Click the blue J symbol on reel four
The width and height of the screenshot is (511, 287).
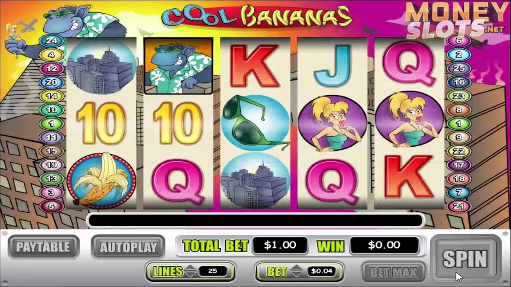click(332, 66)
